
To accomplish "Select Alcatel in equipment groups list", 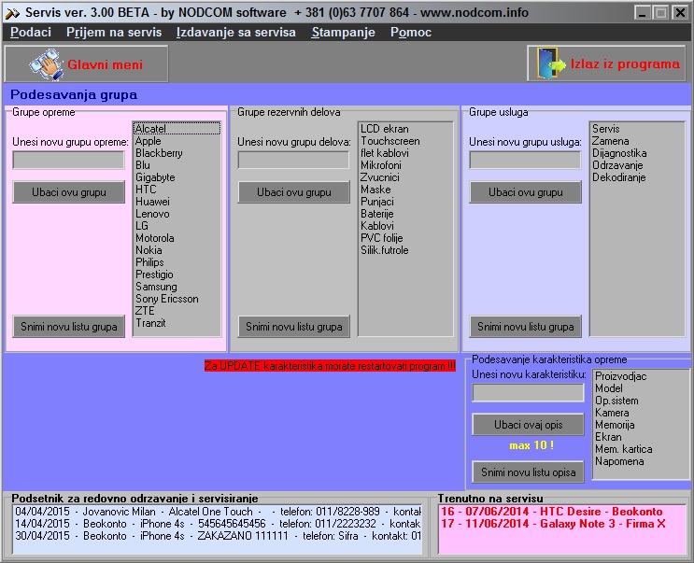I will 177,129.
